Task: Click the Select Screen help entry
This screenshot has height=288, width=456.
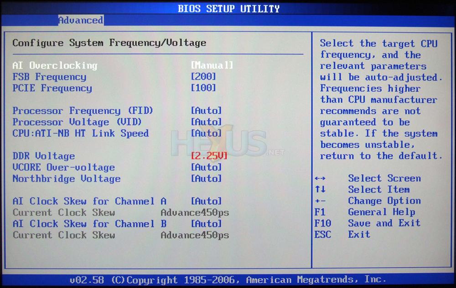Action: 384,178
